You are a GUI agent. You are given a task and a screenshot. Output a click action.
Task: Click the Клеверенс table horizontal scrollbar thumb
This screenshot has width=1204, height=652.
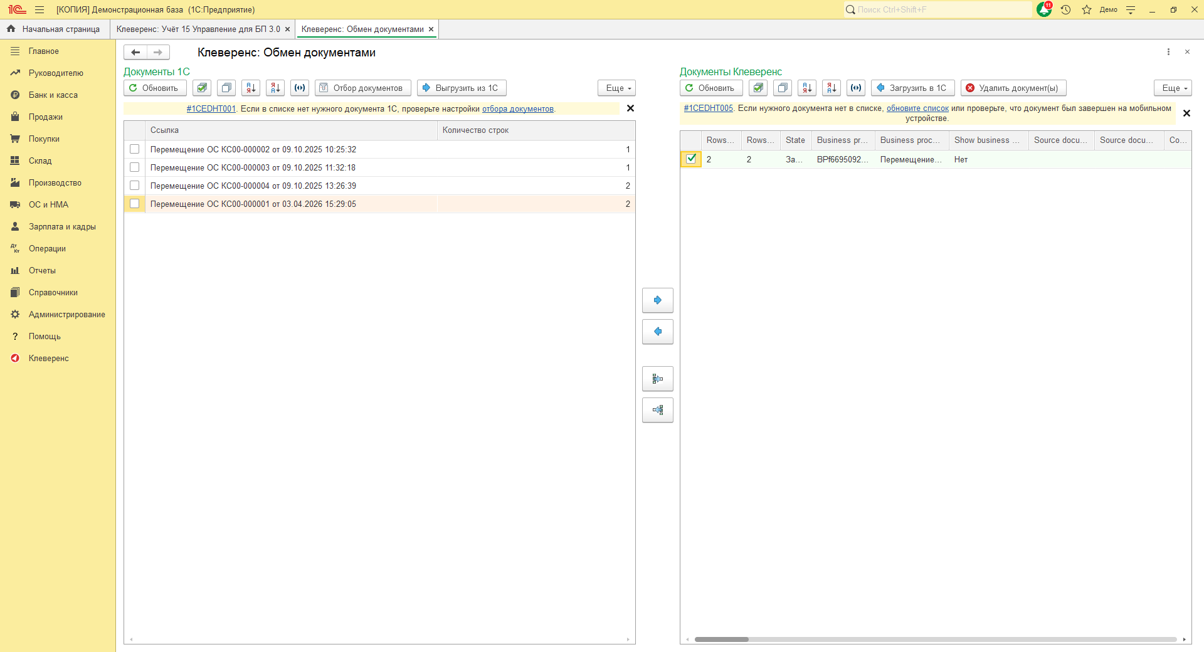(721, 639)
